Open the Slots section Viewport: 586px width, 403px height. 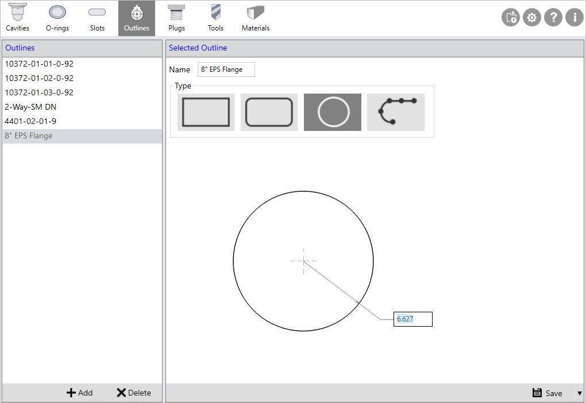point(97,18)
